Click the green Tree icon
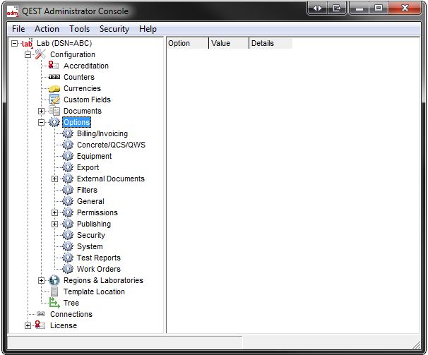 tap(54, 303)
